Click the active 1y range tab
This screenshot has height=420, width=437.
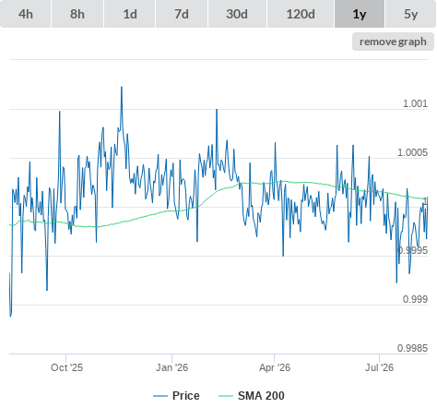tap(360, 14)
